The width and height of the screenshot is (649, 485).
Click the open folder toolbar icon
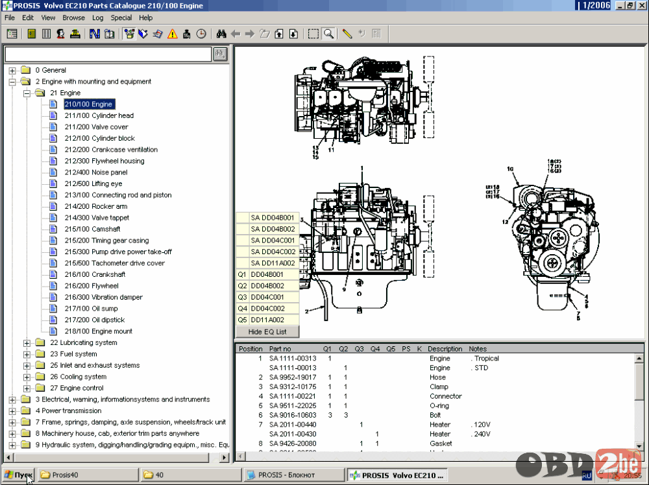265,34
